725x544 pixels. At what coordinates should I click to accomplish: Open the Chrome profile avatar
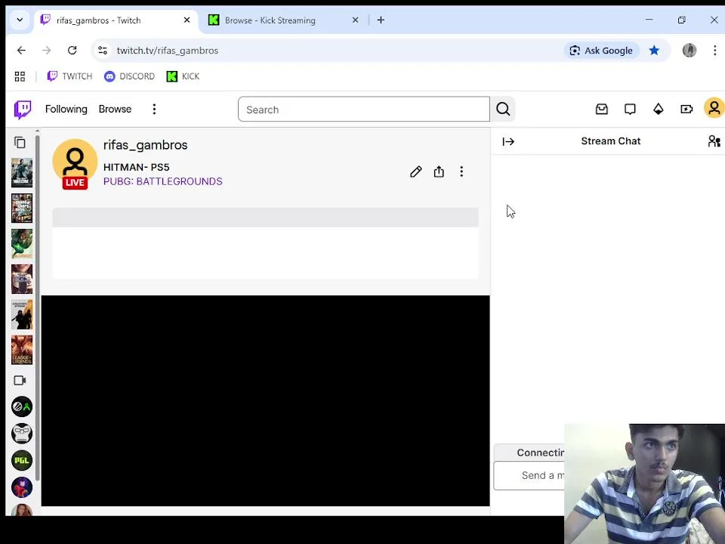[x=689, y=51]
